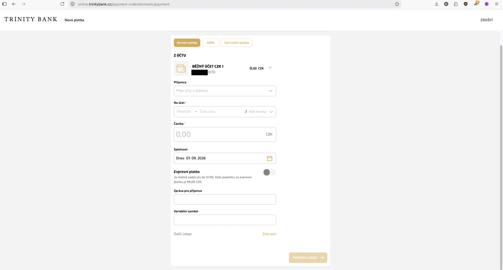Open the calendar date picker icon
The width and height of the screenshot is (503, 270).
click(x=269, y=158)
